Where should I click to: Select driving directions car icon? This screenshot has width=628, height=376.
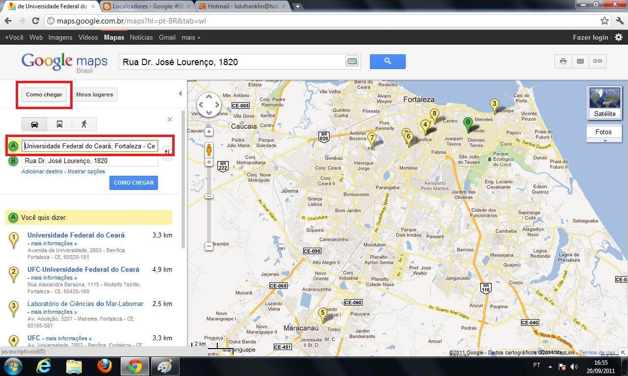(34, 124)
